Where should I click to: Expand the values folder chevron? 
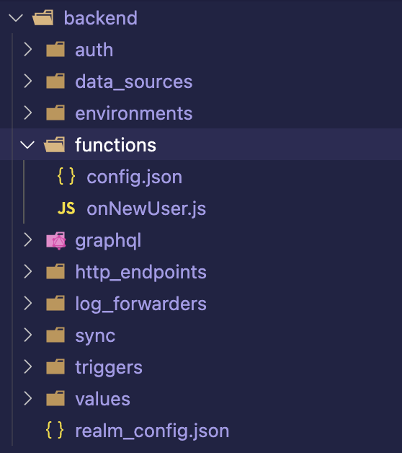27,399
